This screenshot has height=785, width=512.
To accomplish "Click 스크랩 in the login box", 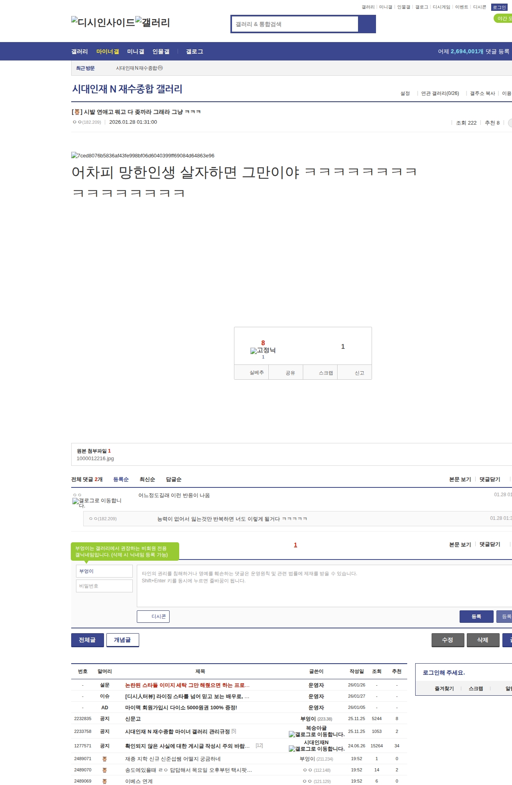I will (476, 688).
